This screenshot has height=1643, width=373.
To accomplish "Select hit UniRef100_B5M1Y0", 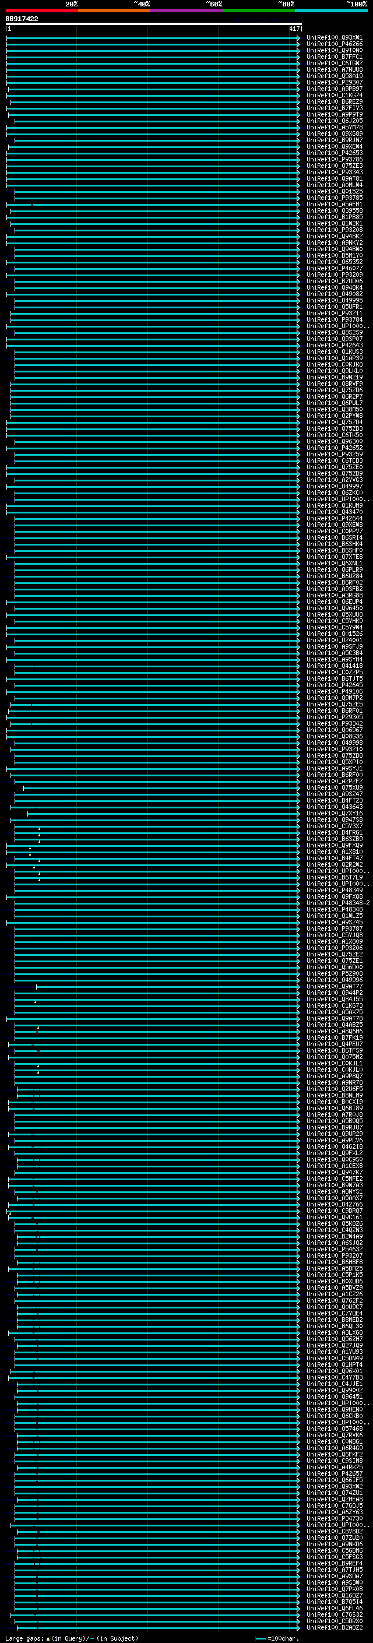I will [x=335, y=256].
